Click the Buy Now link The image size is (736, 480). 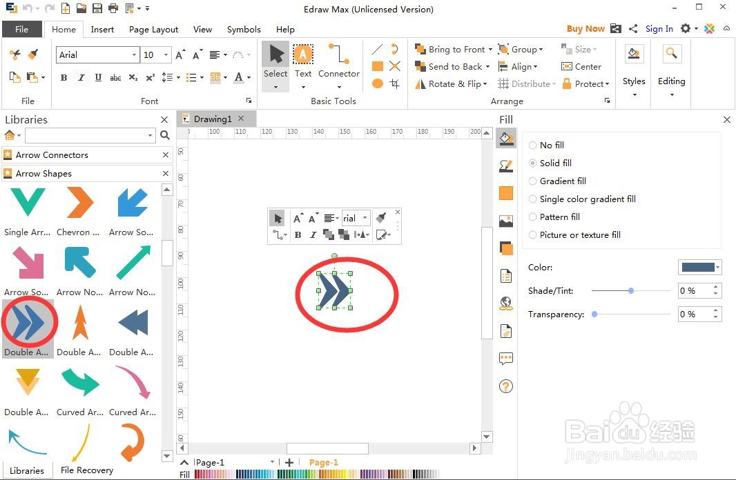click(585, 28)
